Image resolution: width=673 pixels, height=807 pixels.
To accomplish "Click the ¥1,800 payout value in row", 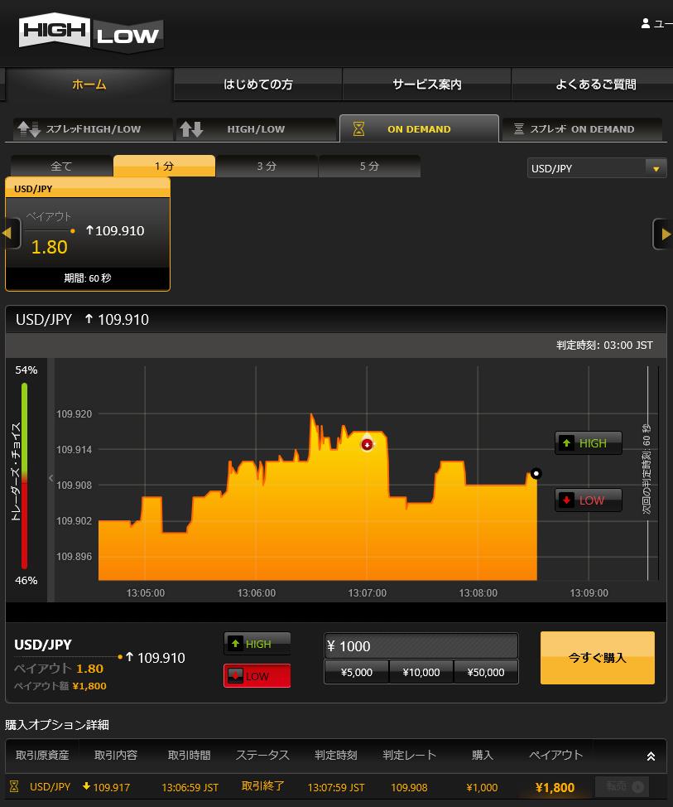I will [x=555, y=787].
